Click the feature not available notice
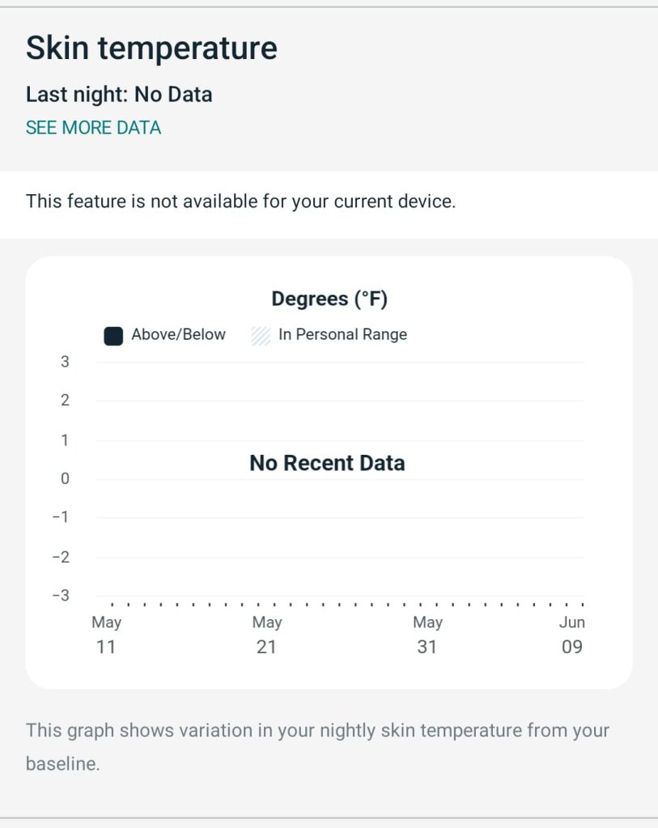The height and width of the screenshot is (828, 658). (x=241, y=202)
